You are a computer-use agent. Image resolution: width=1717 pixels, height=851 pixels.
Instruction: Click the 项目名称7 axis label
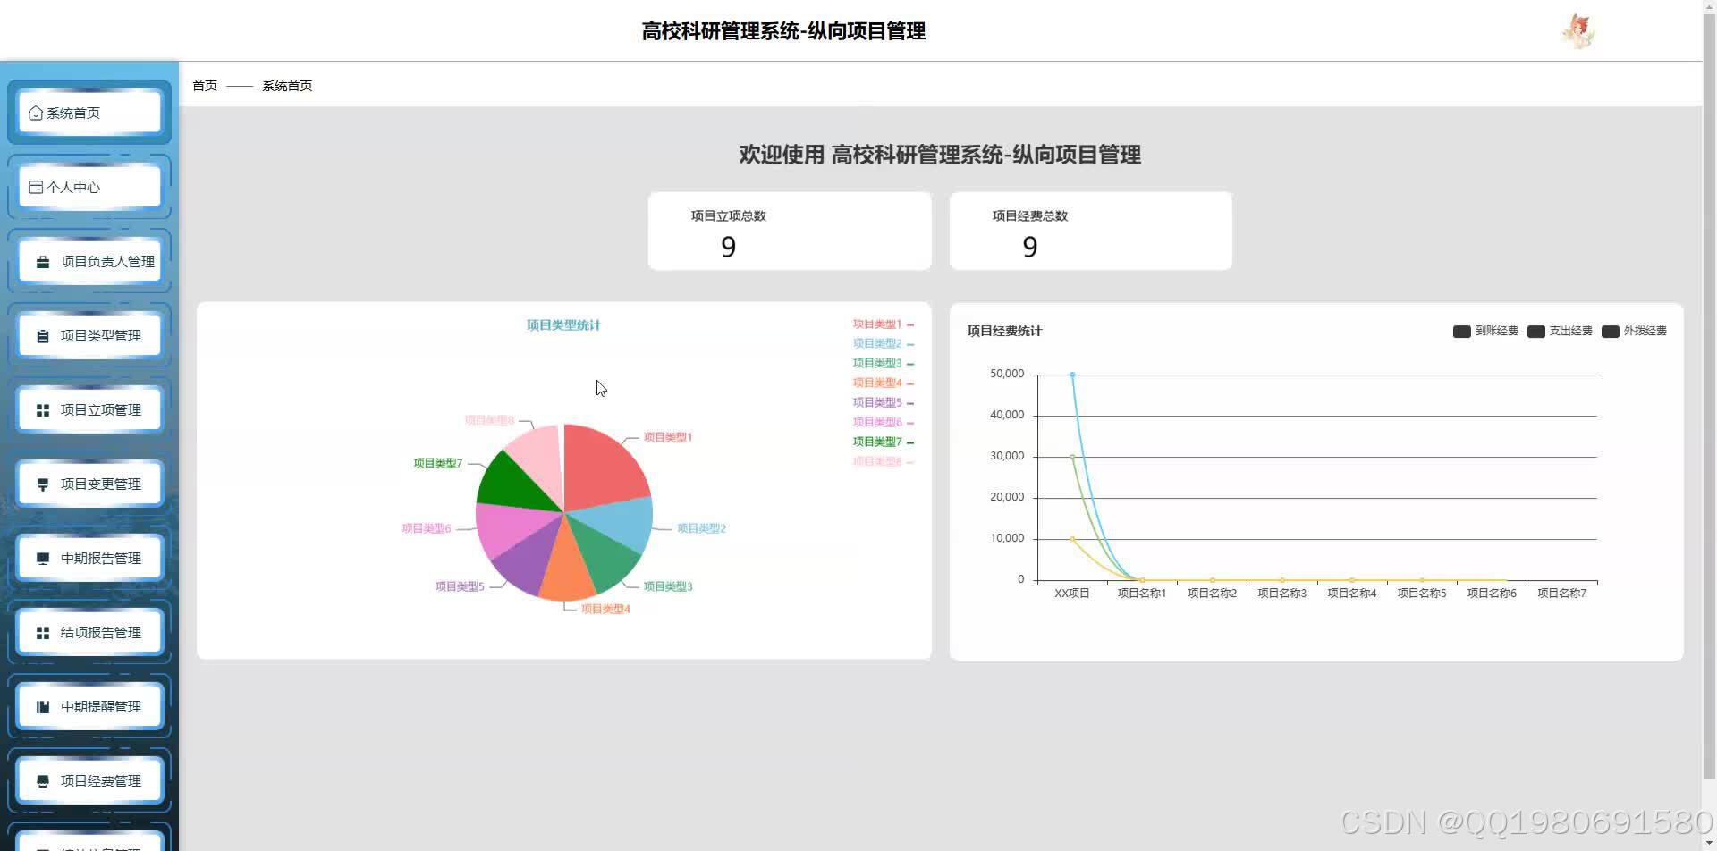(x=1561, y=594)
